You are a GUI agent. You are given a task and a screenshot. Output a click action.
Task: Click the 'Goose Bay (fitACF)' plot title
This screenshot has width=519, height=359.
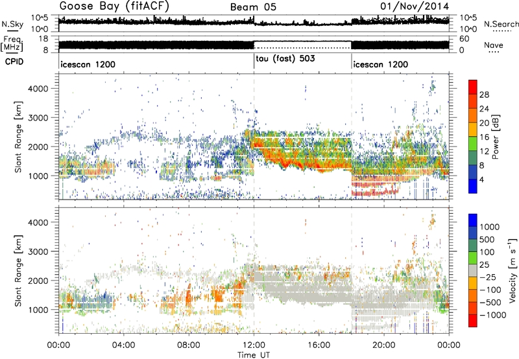[114, 6]
